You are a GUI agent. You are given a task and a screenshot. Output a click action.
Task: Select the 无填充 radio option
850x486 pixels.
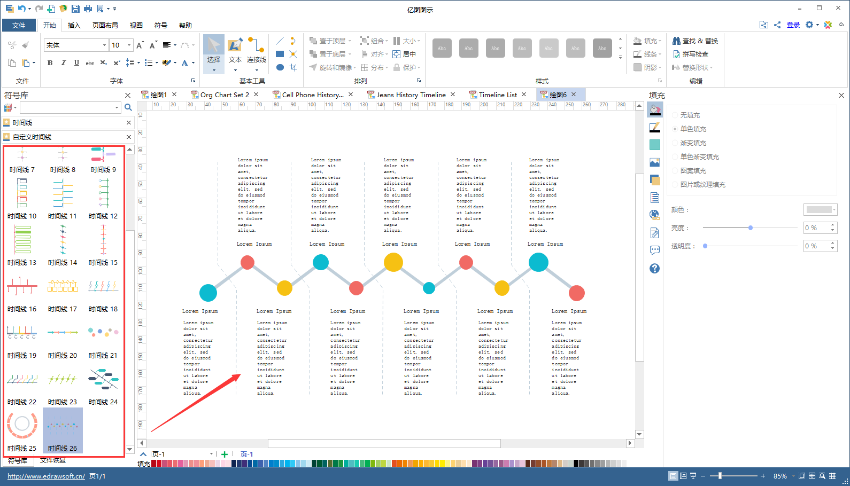675,115
